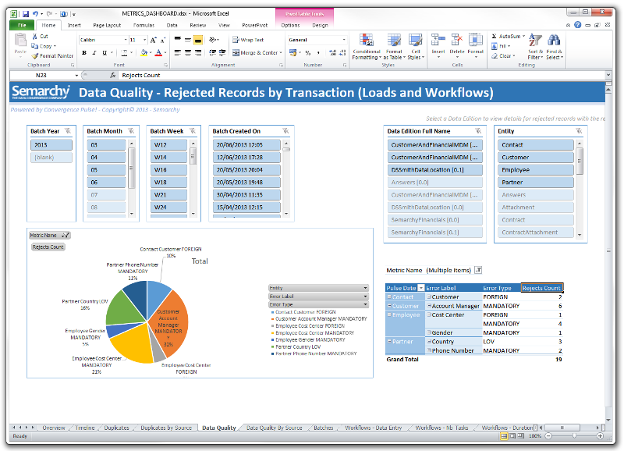Click the Delete cells icon
This screenshot has height=451, width=624.
[456, 41]
